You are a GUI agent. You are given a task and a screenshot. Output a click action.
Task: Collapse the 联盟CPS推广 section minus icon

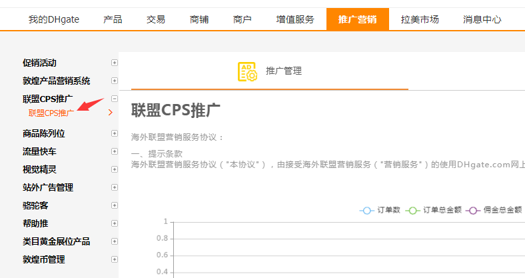point(115,99)
